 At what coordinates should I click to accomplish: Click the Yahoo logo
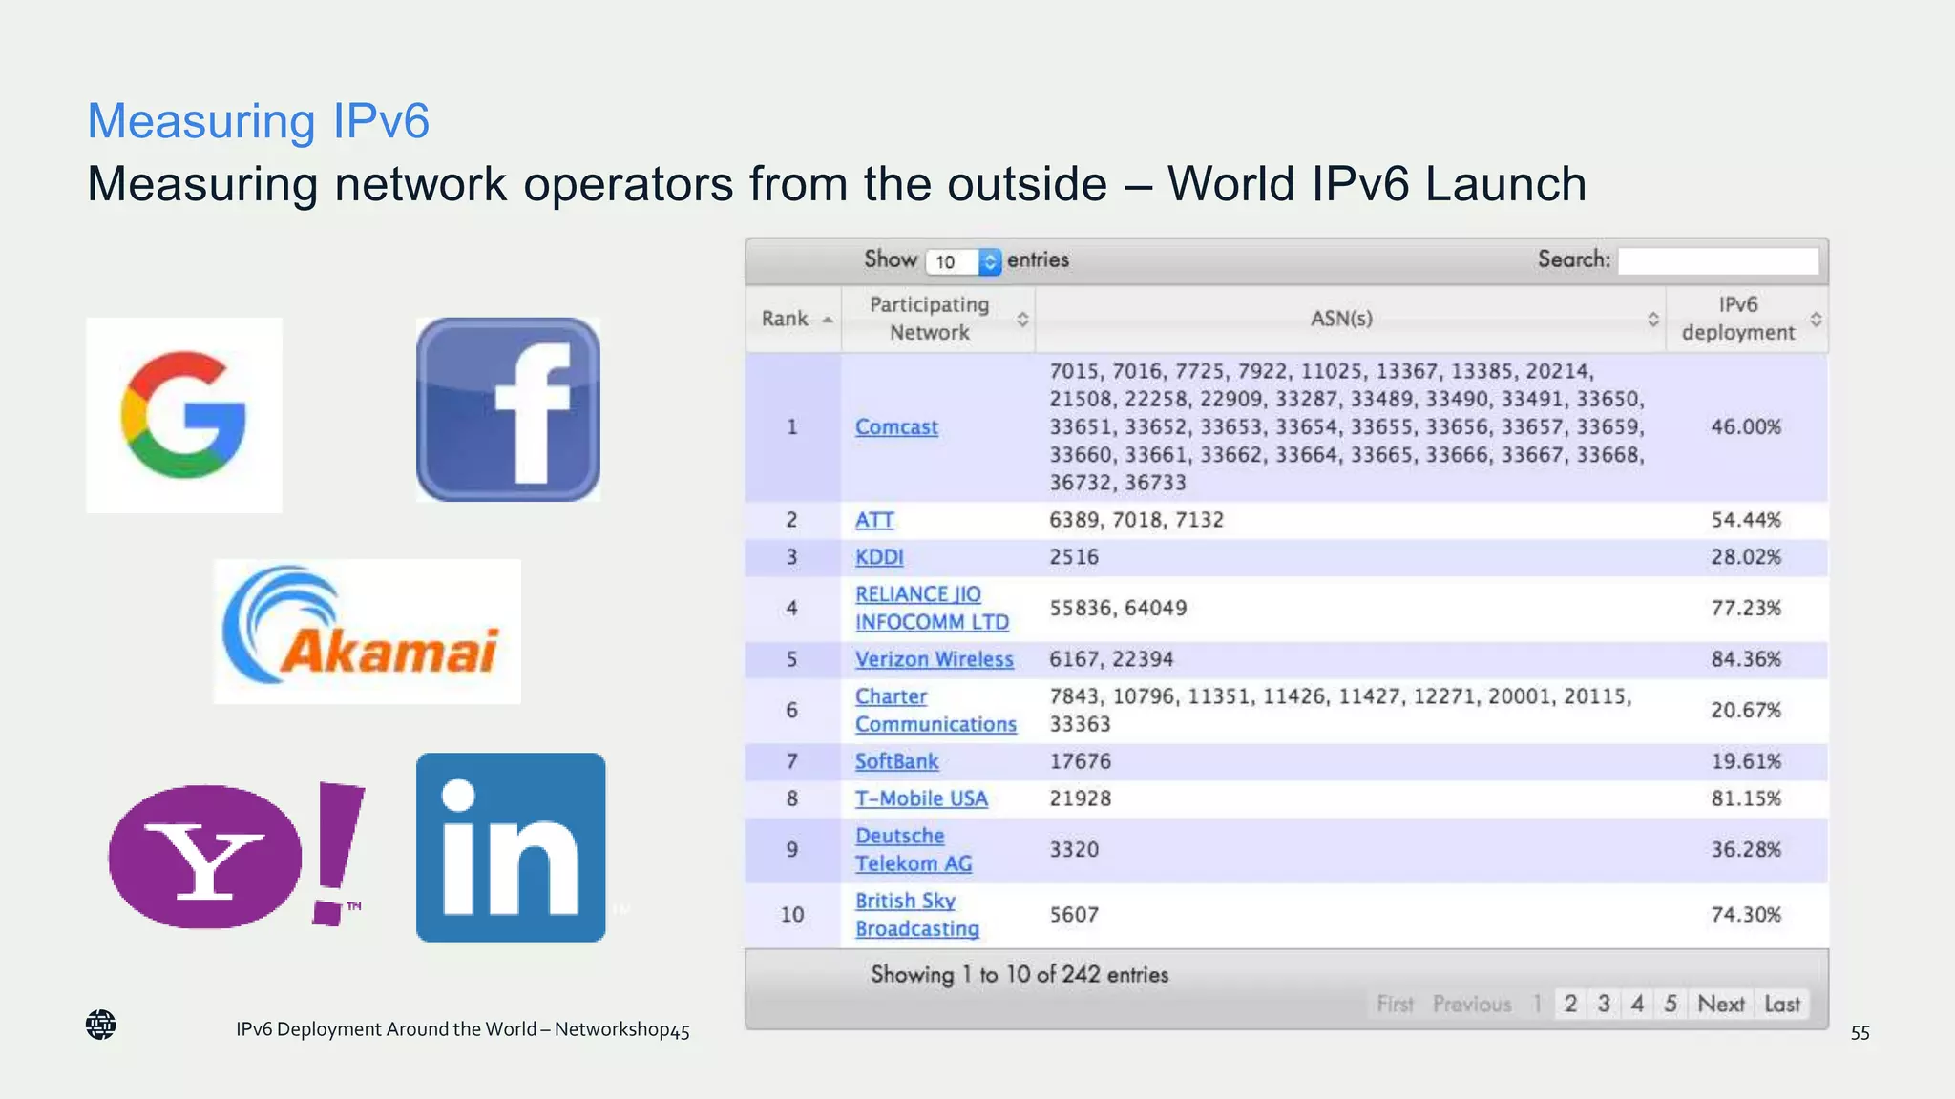click(236, 855)
